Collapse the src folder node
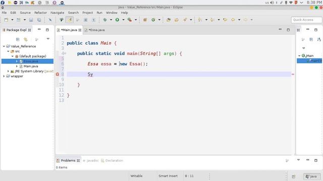The width and height of the screenshot is (323, 181). click(x=8, y=51)
